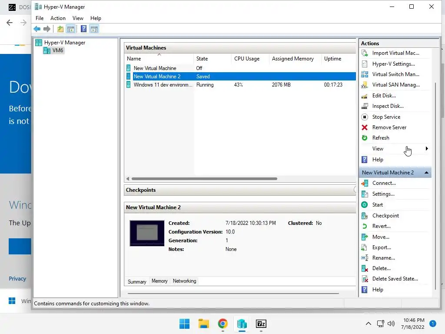Viewport: 445px width, 334px height.
Task: Click the Revert arrow icon
Action: [x=365, y=226]
